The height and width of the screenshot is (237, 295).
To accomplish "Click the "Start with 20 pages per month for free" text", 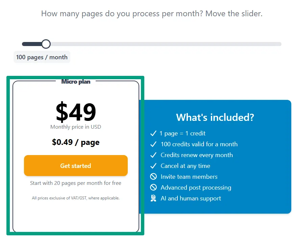I will click(75, 183).
